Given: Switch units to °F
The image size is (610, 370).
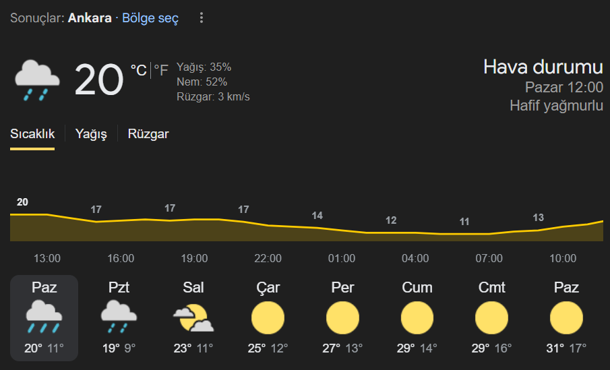Looking at the screenshot, I should click(x=161, y=70).
